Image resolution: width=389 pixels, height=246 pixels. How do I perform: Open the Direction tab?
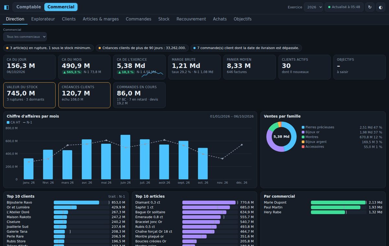click(15, 19)
